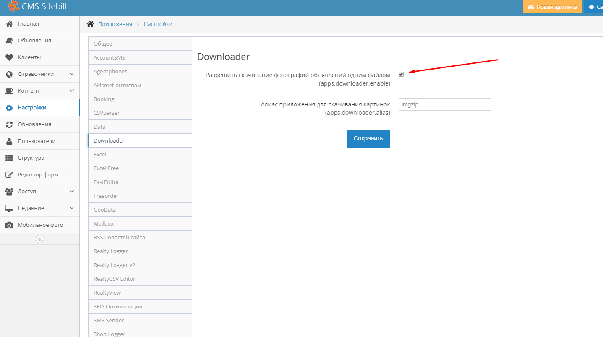This screenshot has height=337, width=603.
Task: Expand the Справочники submenu arrow
Action: coord(72,74)
